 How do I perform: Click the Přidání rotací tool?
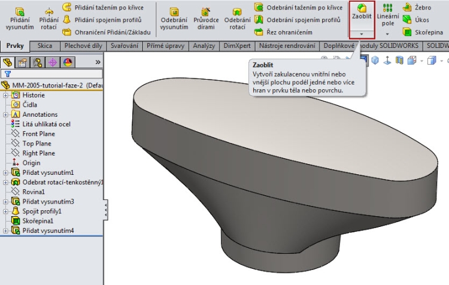click(x=48, y=19)
